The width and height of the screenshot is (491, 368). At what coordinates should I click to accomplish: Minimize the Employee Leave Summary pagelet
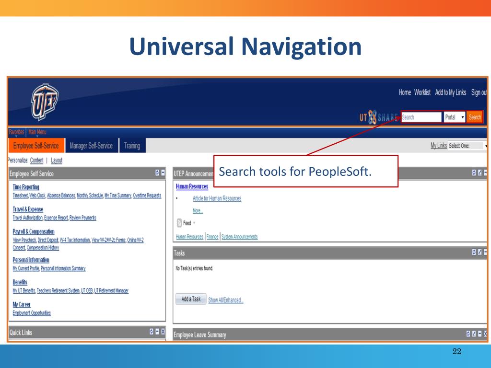pos(479,334)
